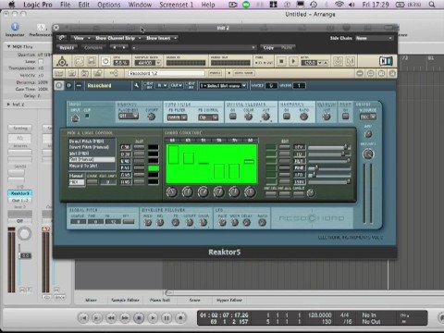Viewport: 444px width, 333px height.
Task: Select Record To Slot list entry
Action: (x=83, y=166)
